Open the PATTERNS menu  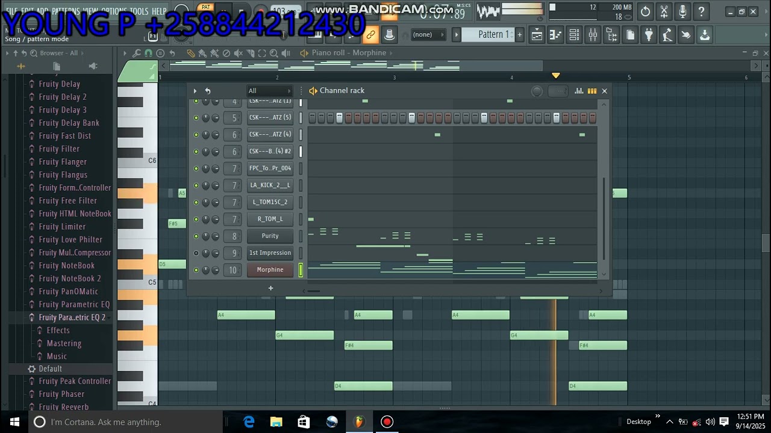pyautogui.click(x=66, y=11)
